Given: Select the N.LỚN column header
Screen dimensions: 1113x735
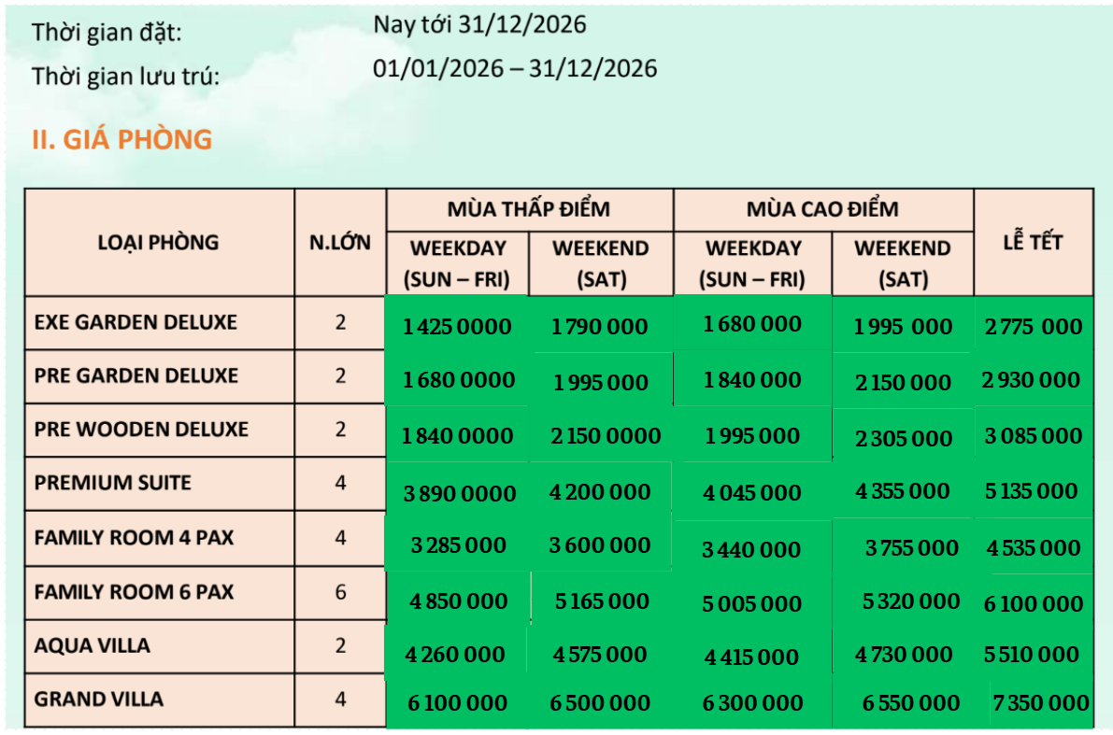Looking at the screenshot, I should click(x=340, y=243).
